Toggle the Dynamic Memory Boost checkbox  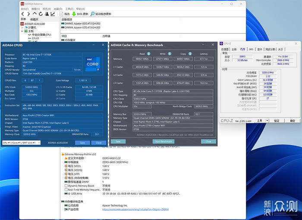(x=66, y=186)
